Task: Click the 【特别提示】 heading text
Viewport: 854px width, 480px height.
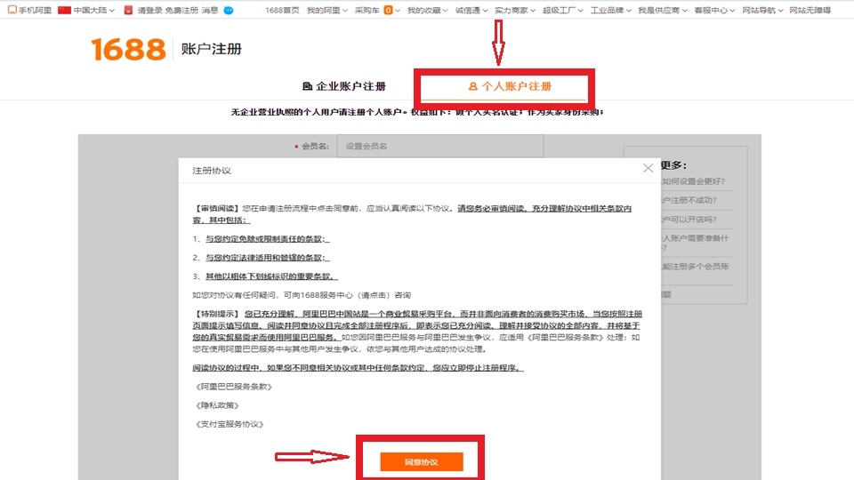Action: tap(217, 314)
